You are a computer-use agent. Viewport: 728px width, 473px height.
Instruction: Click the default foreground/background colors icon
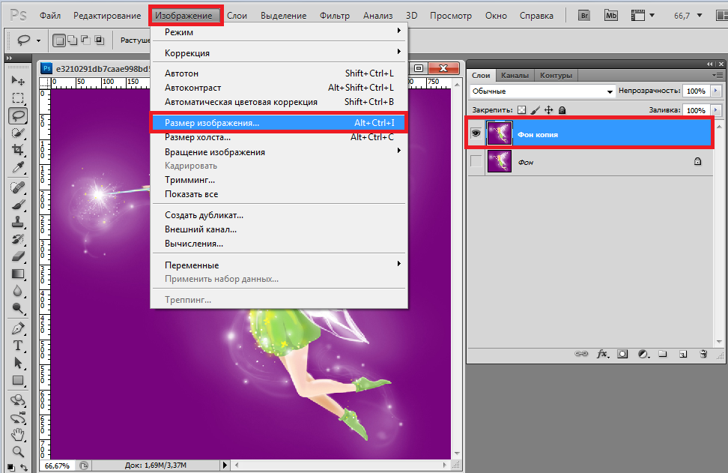10,468
